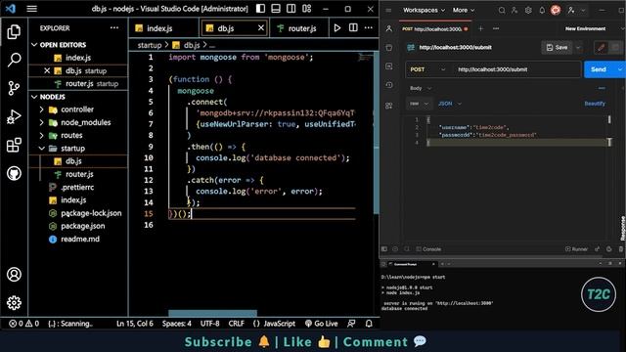Open Explorer Views and More Actions ellipsis
The height and width of the screenshot is (352, 626).
[114, 28]
